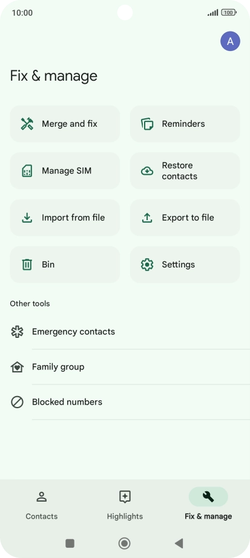Open recent apps square button
250x558 pixels.
[x=70, y=543]
